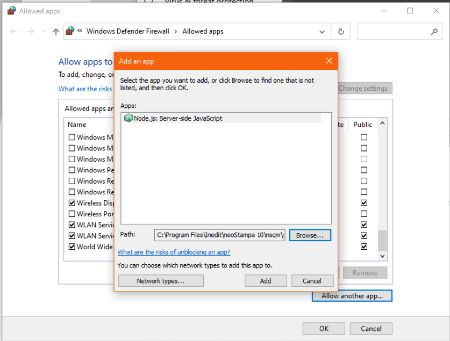Close the Allowed apps window

[x=436, y=11]
